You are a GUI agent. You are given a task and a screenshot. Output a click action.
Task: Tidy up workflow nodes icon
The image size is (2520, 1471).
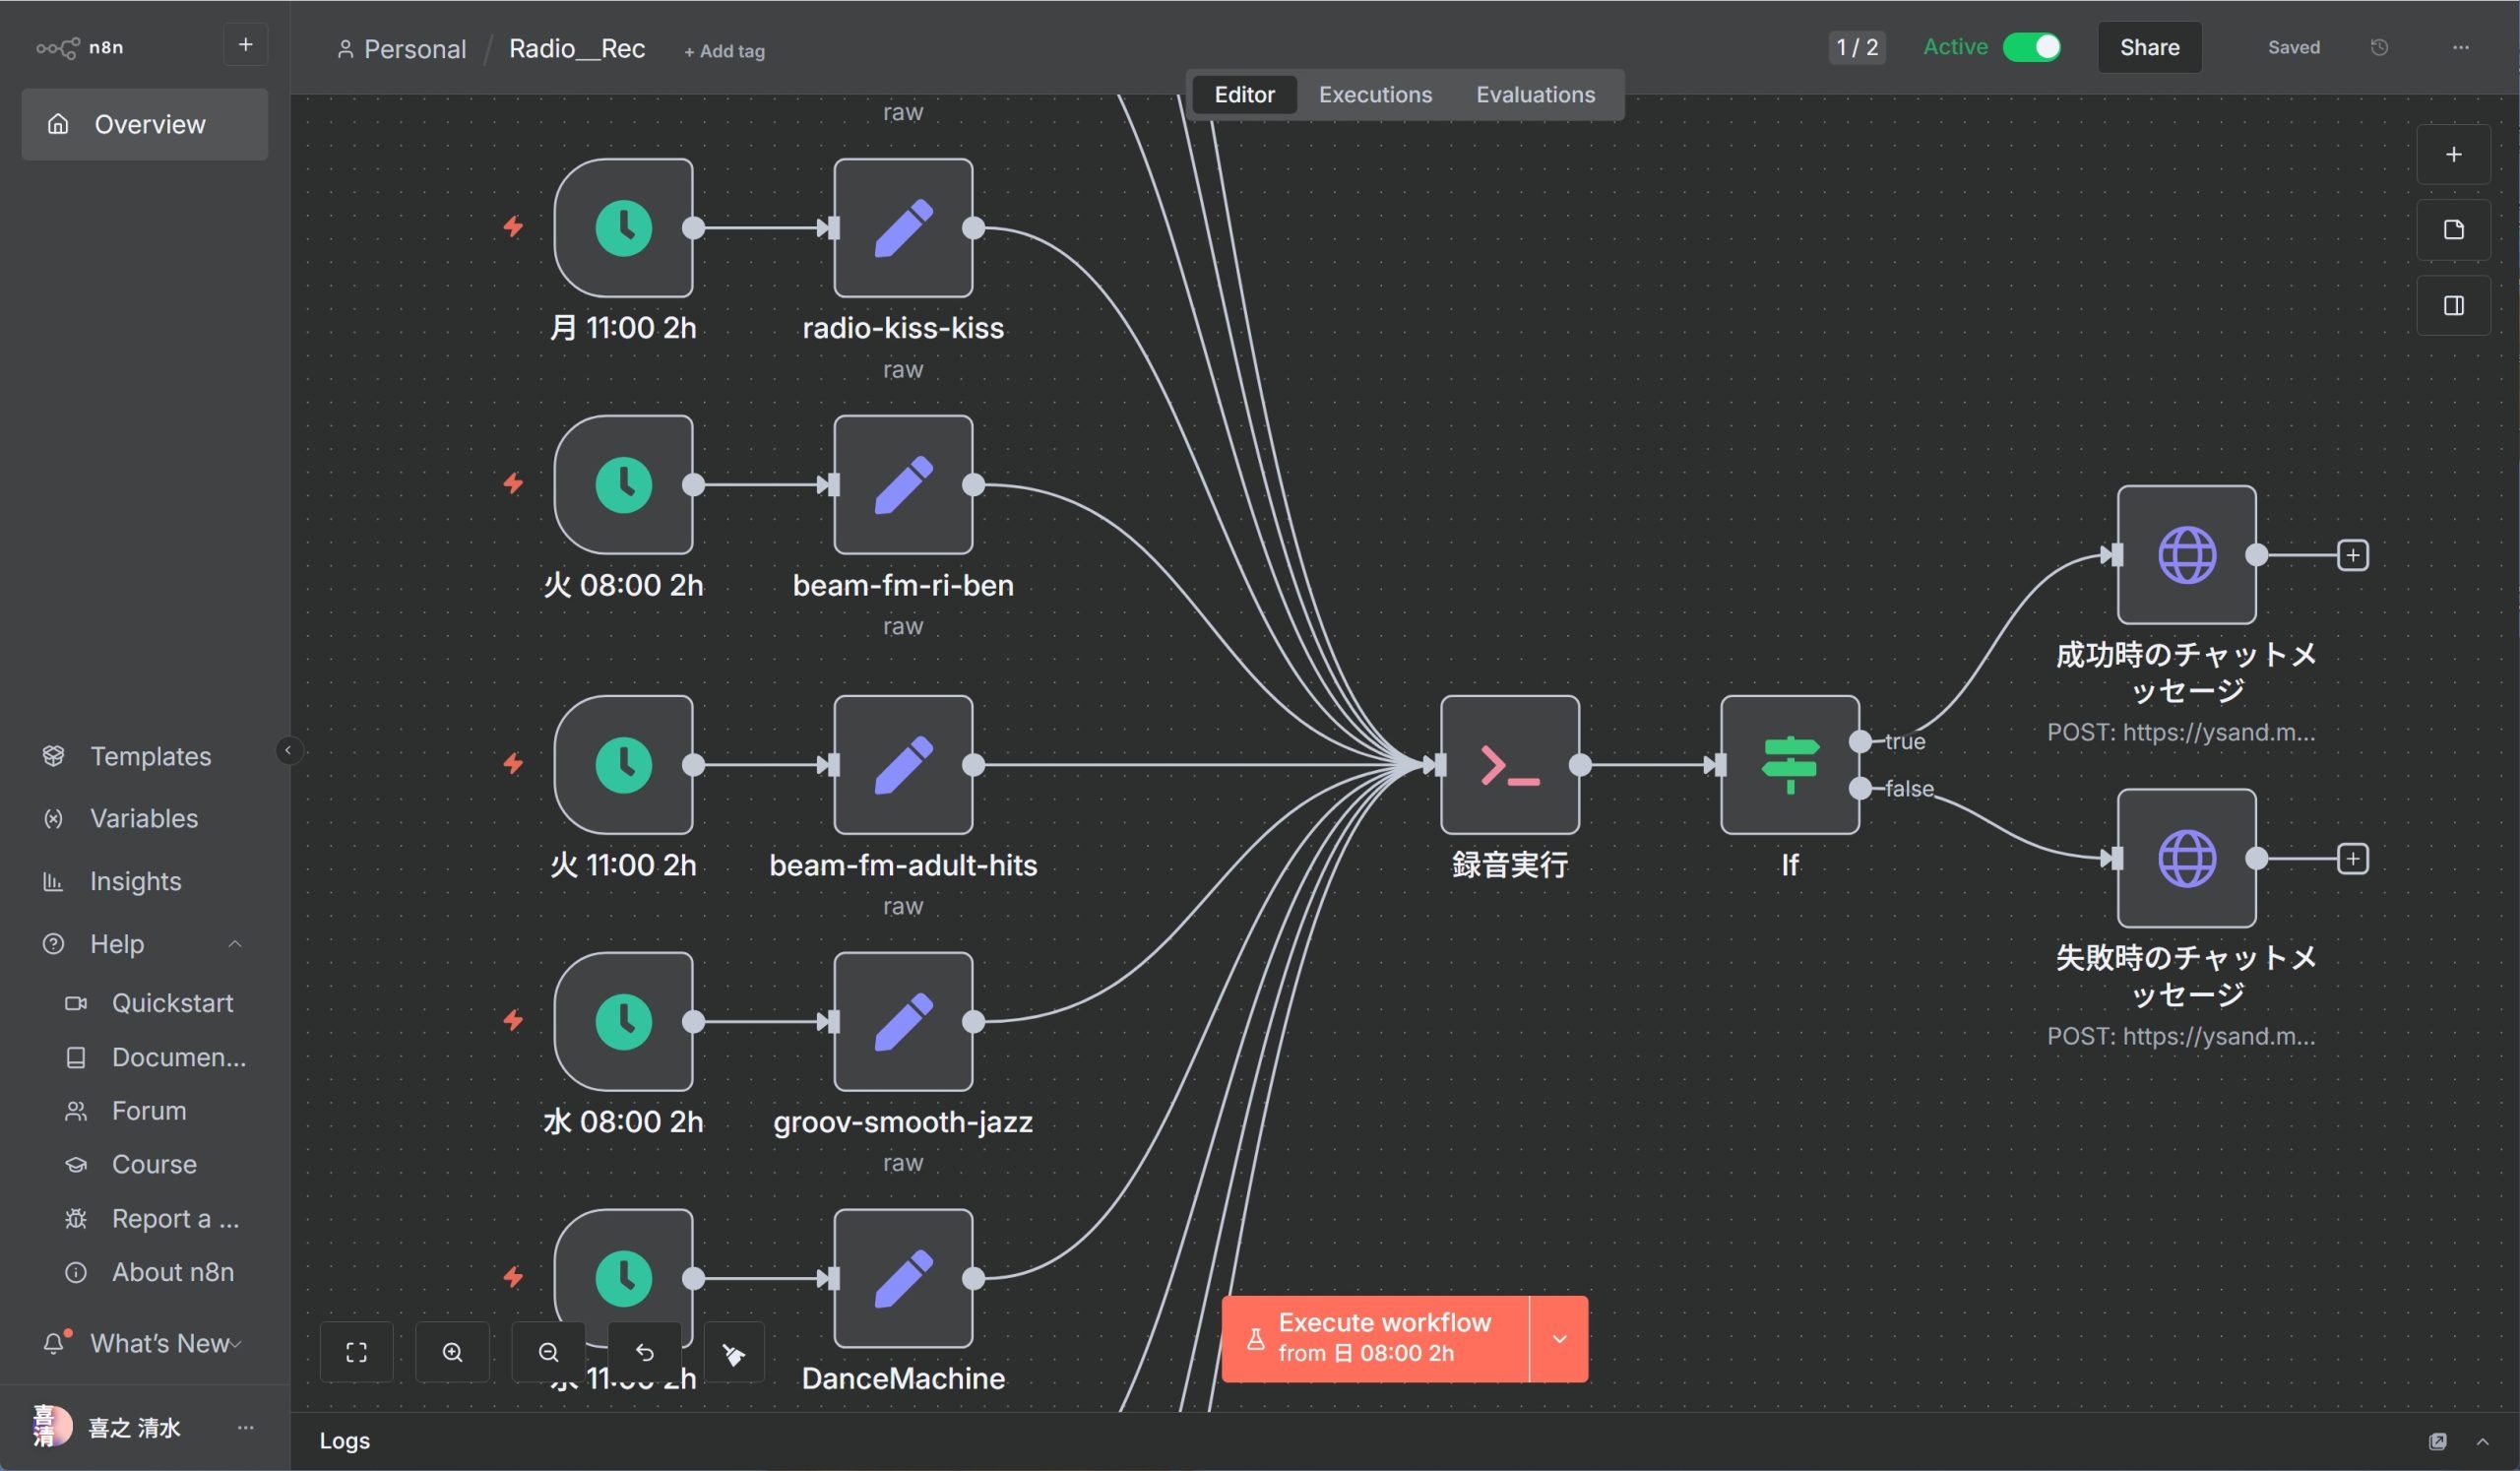click(734, 1354)
